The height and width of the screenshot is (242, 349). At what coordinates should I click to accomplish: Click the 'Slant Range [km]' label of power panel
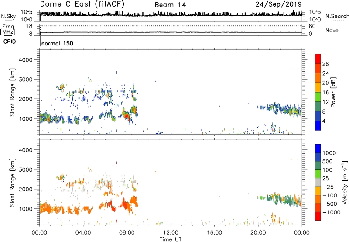[12, 92]
